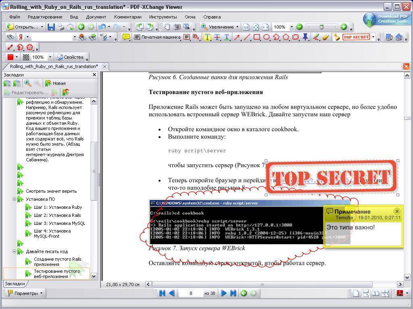Select the Snapshot camera tool
The height and width of the screenshot is (309, 413).
pyautogui.click(x=177, y=27)
